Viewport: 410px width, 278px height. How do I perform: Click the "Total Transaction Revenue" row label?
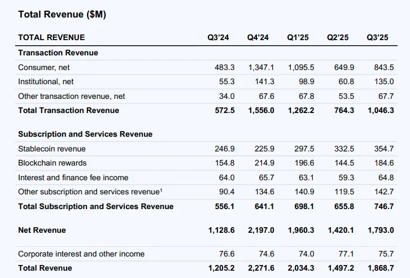[x=68, y=111]
